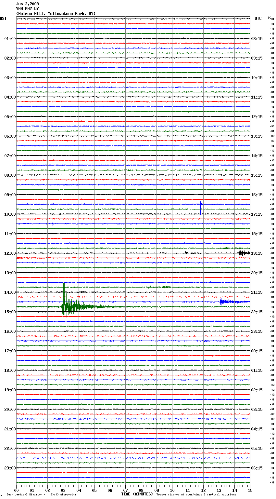Click the minute axis tick label 13
Image resolution: width=276 pixels, height=499 pixels.
click(x=219, y=490)
